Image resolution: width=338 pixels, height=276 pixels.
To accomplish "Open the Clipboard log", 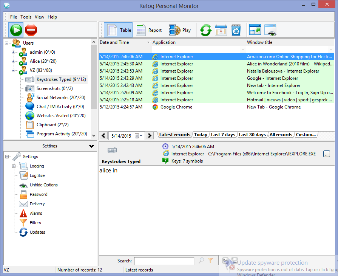I will pos(52,125).
